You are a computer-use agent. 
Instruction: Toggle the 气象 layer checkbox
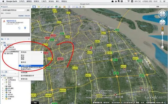pos(5,93)
